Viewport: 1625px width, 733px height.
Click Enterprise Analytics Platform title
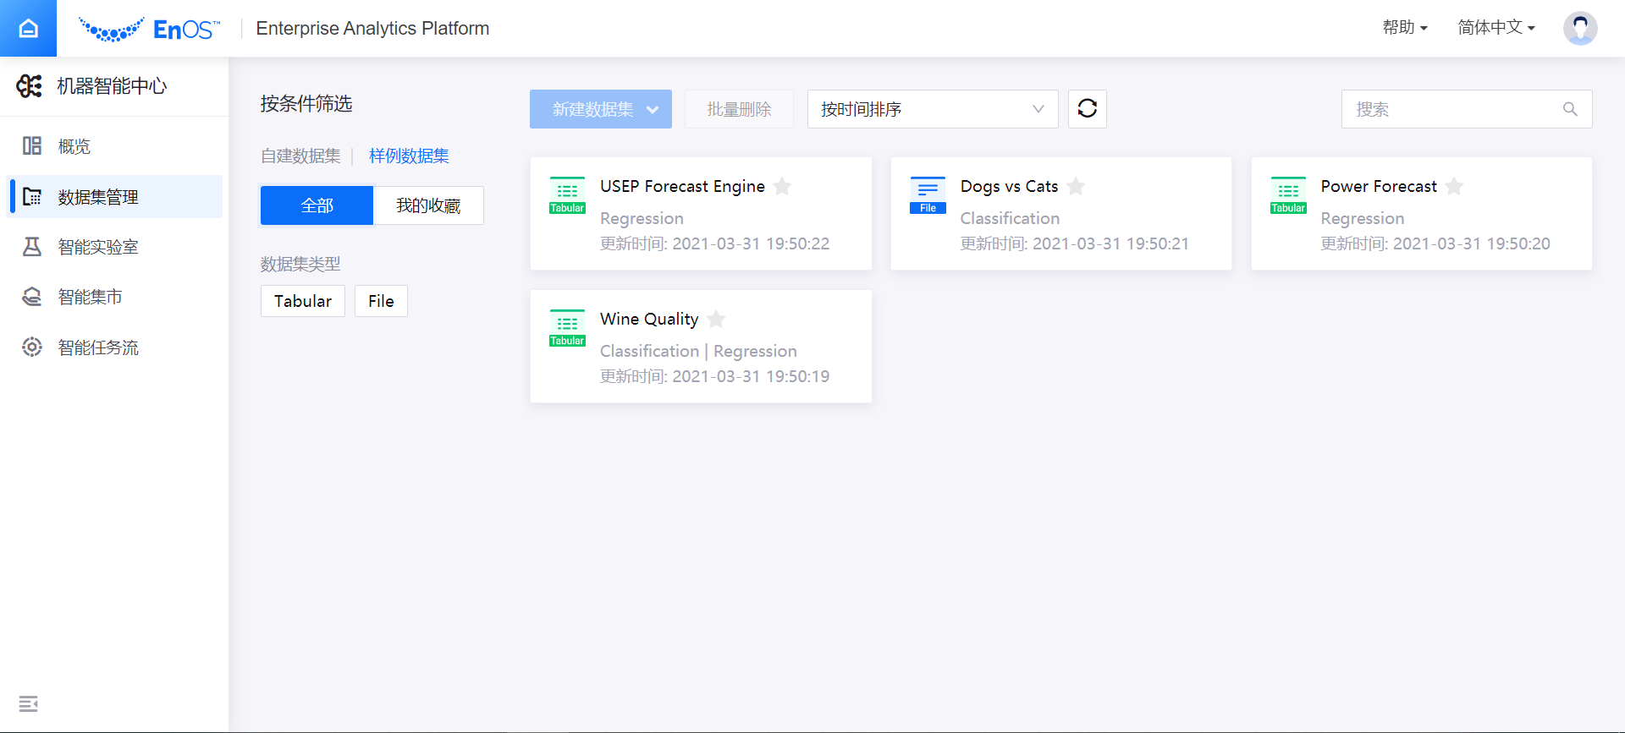pos(372,29)
